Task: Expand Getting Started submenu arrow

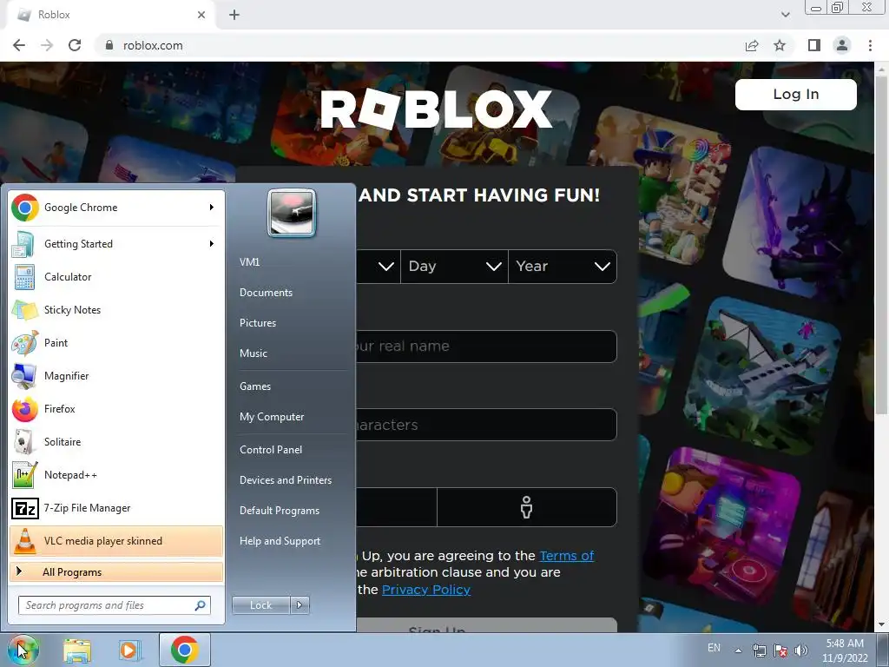Action: tap(212, 244)
